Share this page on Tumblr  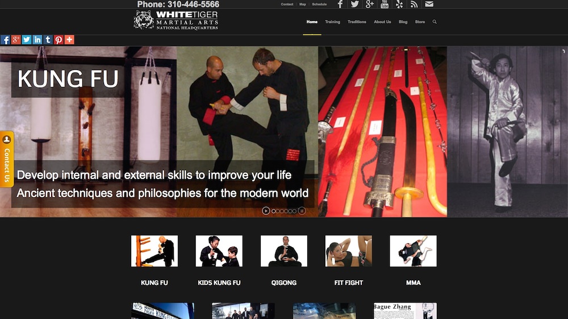[48, 40]
